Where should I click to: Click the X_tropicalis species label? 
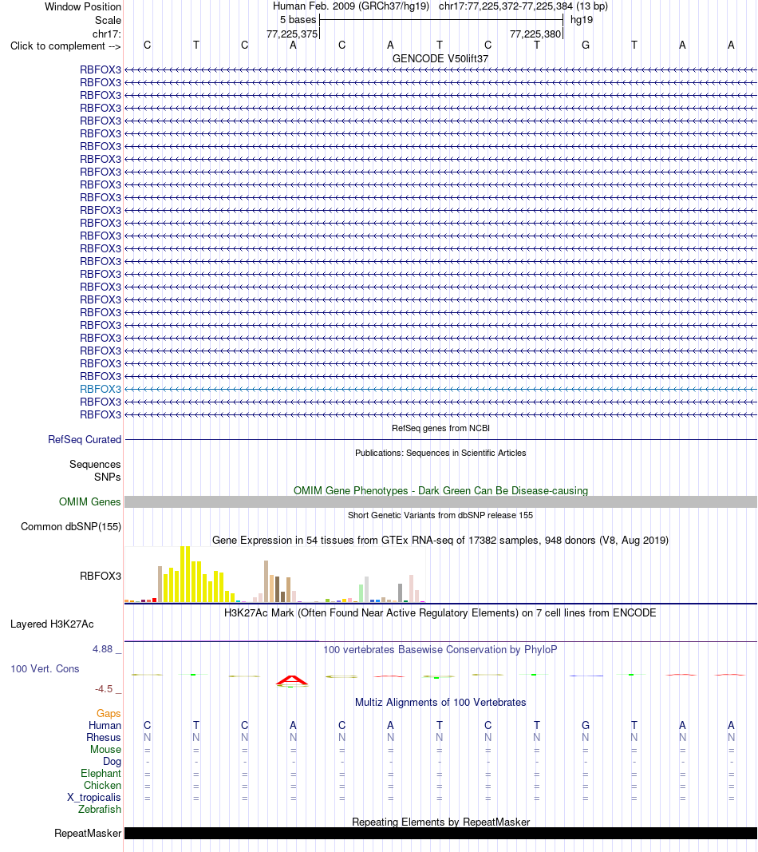(x=94, y=797)
